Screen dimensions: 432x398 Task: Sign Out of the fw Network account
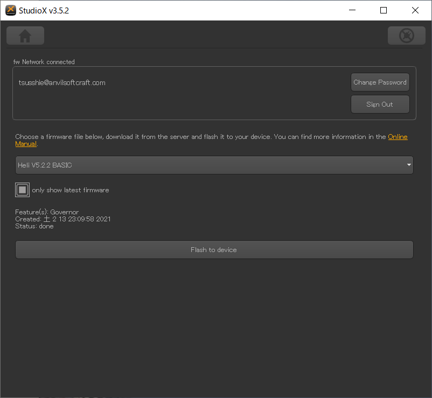[380, 104]
